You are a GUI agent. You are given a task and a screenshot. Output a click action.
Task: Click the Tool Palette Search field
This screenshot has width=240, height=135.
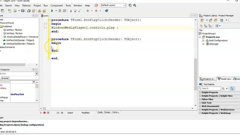pyautogui.click(x=210, y=88)
